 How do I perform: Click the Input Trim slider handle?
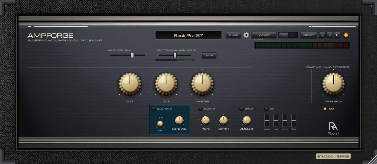click(x=175, y=55)
